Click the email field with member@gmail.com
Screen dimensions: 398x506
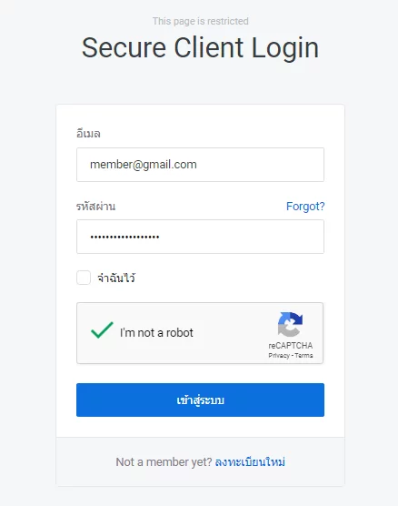pos(200,165)
